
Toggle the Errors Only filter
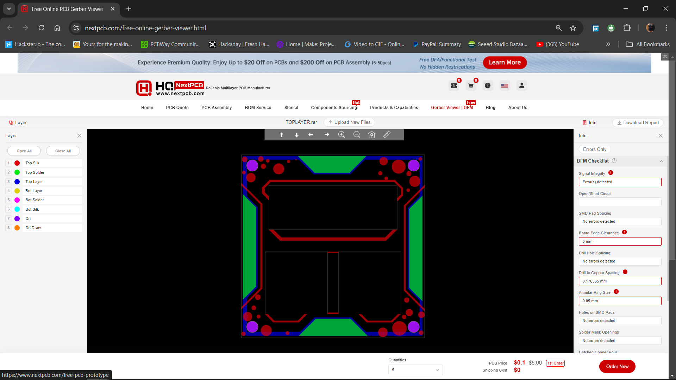[595, 150]
